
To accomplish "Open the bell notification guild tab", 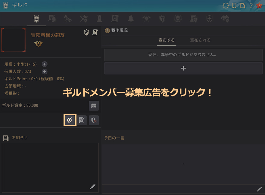I will tap(131, 19).
